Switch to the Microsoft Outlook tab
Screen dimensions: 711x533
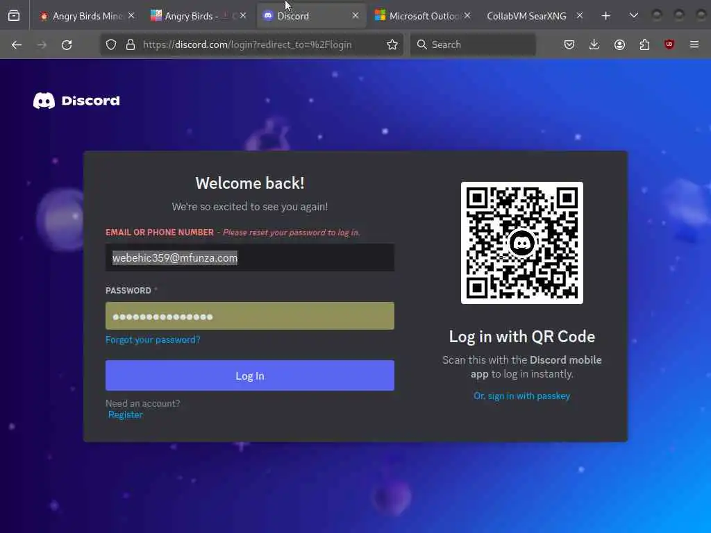click(x=423, y=16)
